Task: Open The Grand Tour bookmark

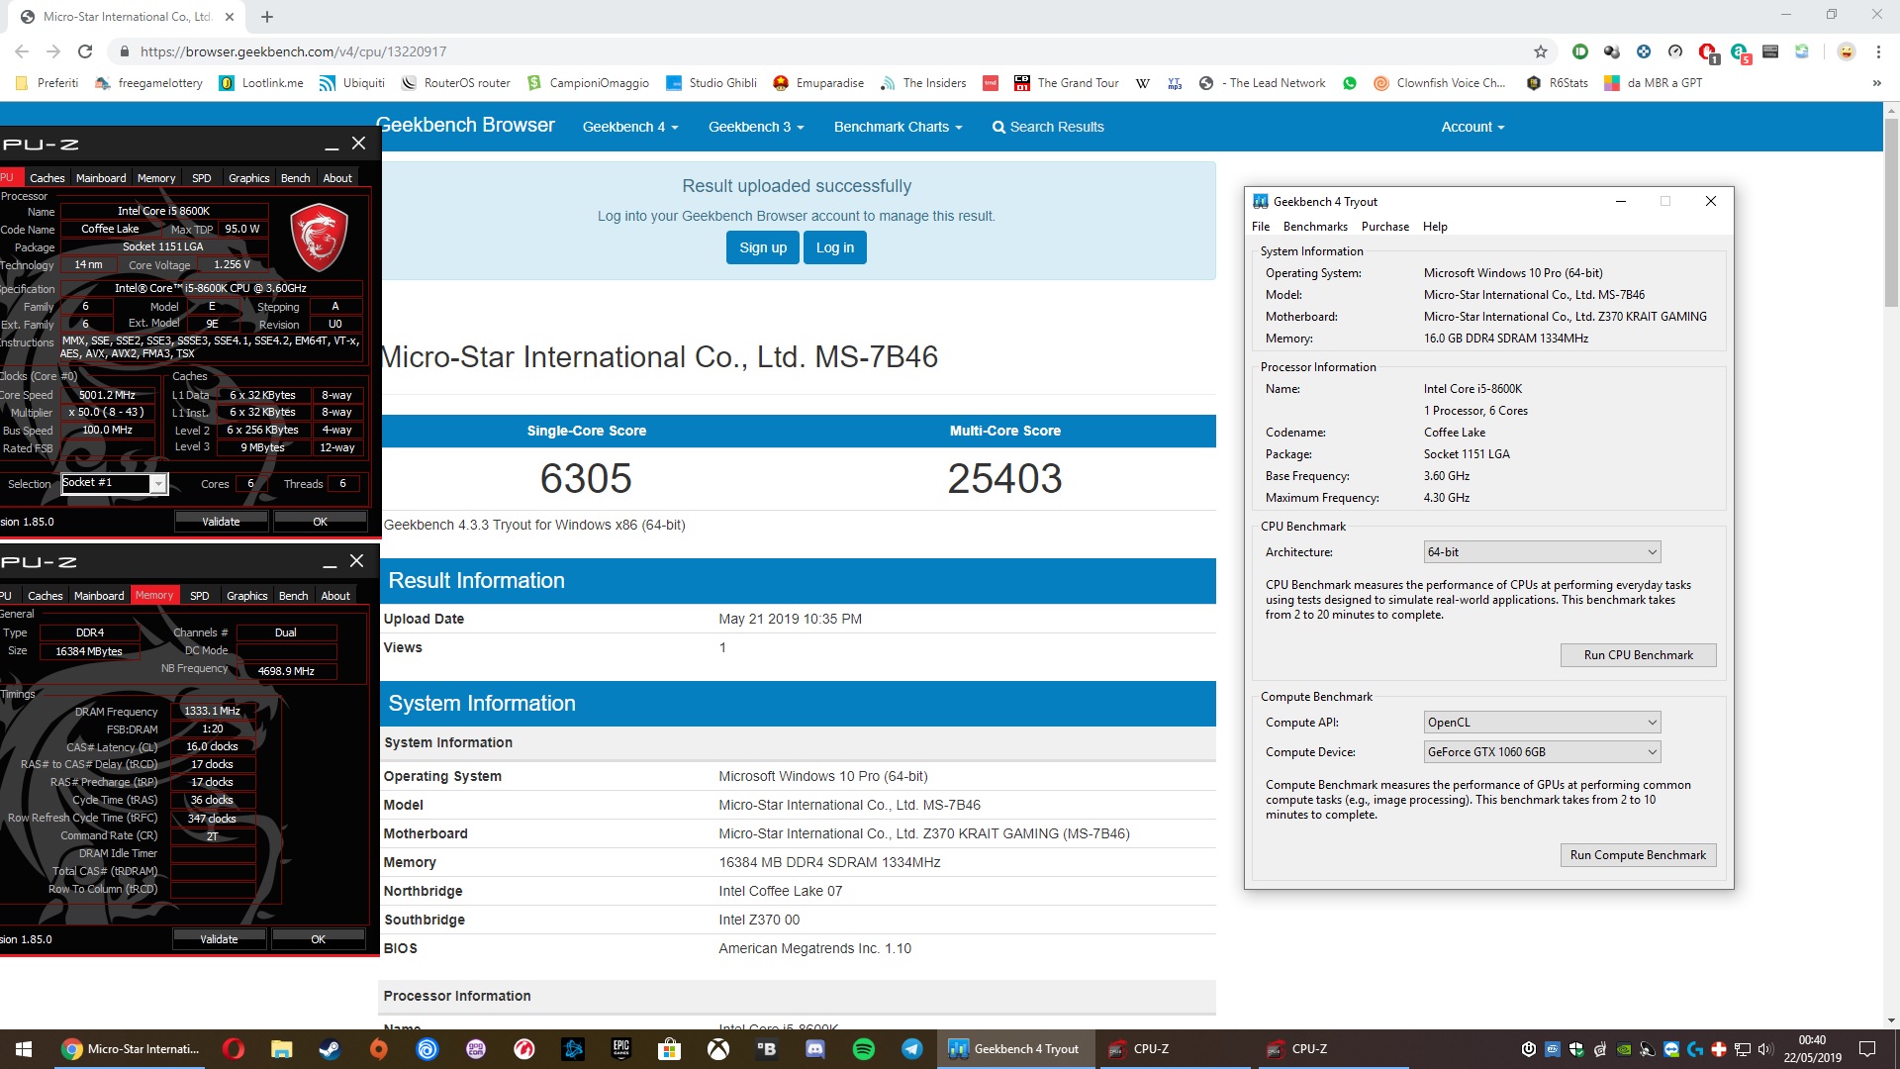Action: coord(1067,83)
